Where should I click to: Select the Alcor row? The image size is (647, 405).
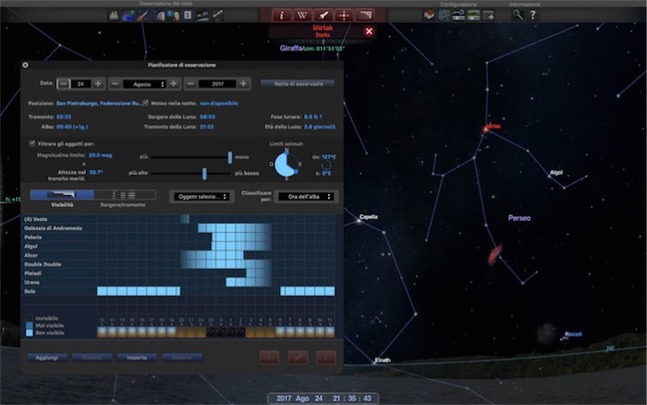[x=178, y=255]
